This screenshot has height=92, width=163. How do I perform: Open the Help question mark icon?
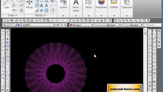tap(110, 20)
